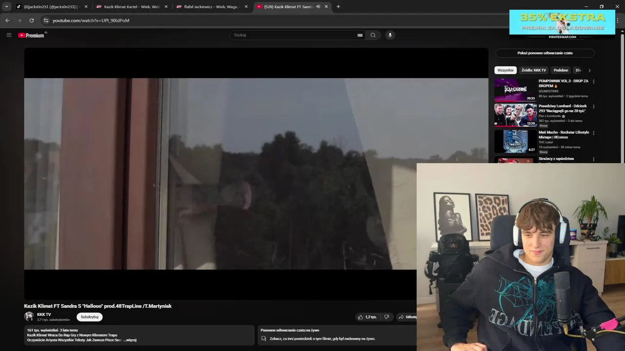Advance filter chips with right chevron

[x=589, y=70]
